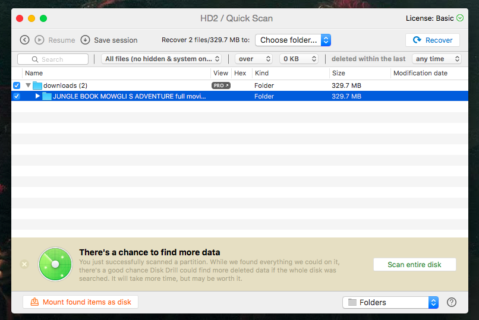The height and width of the screenshot is (320, 479).
Task: Click the Save session download icon
Action: (85, 40)
